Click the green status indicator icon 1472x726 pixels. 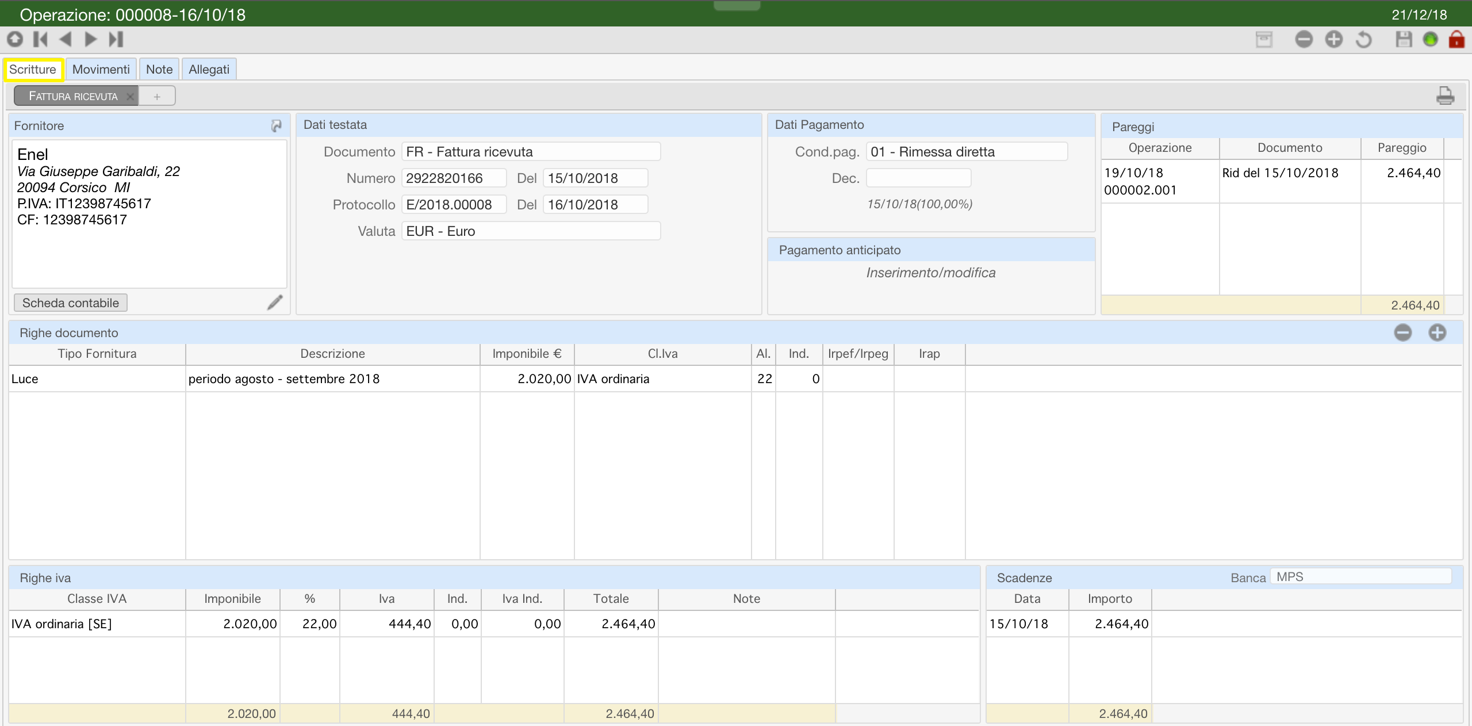click(1430, 39)
